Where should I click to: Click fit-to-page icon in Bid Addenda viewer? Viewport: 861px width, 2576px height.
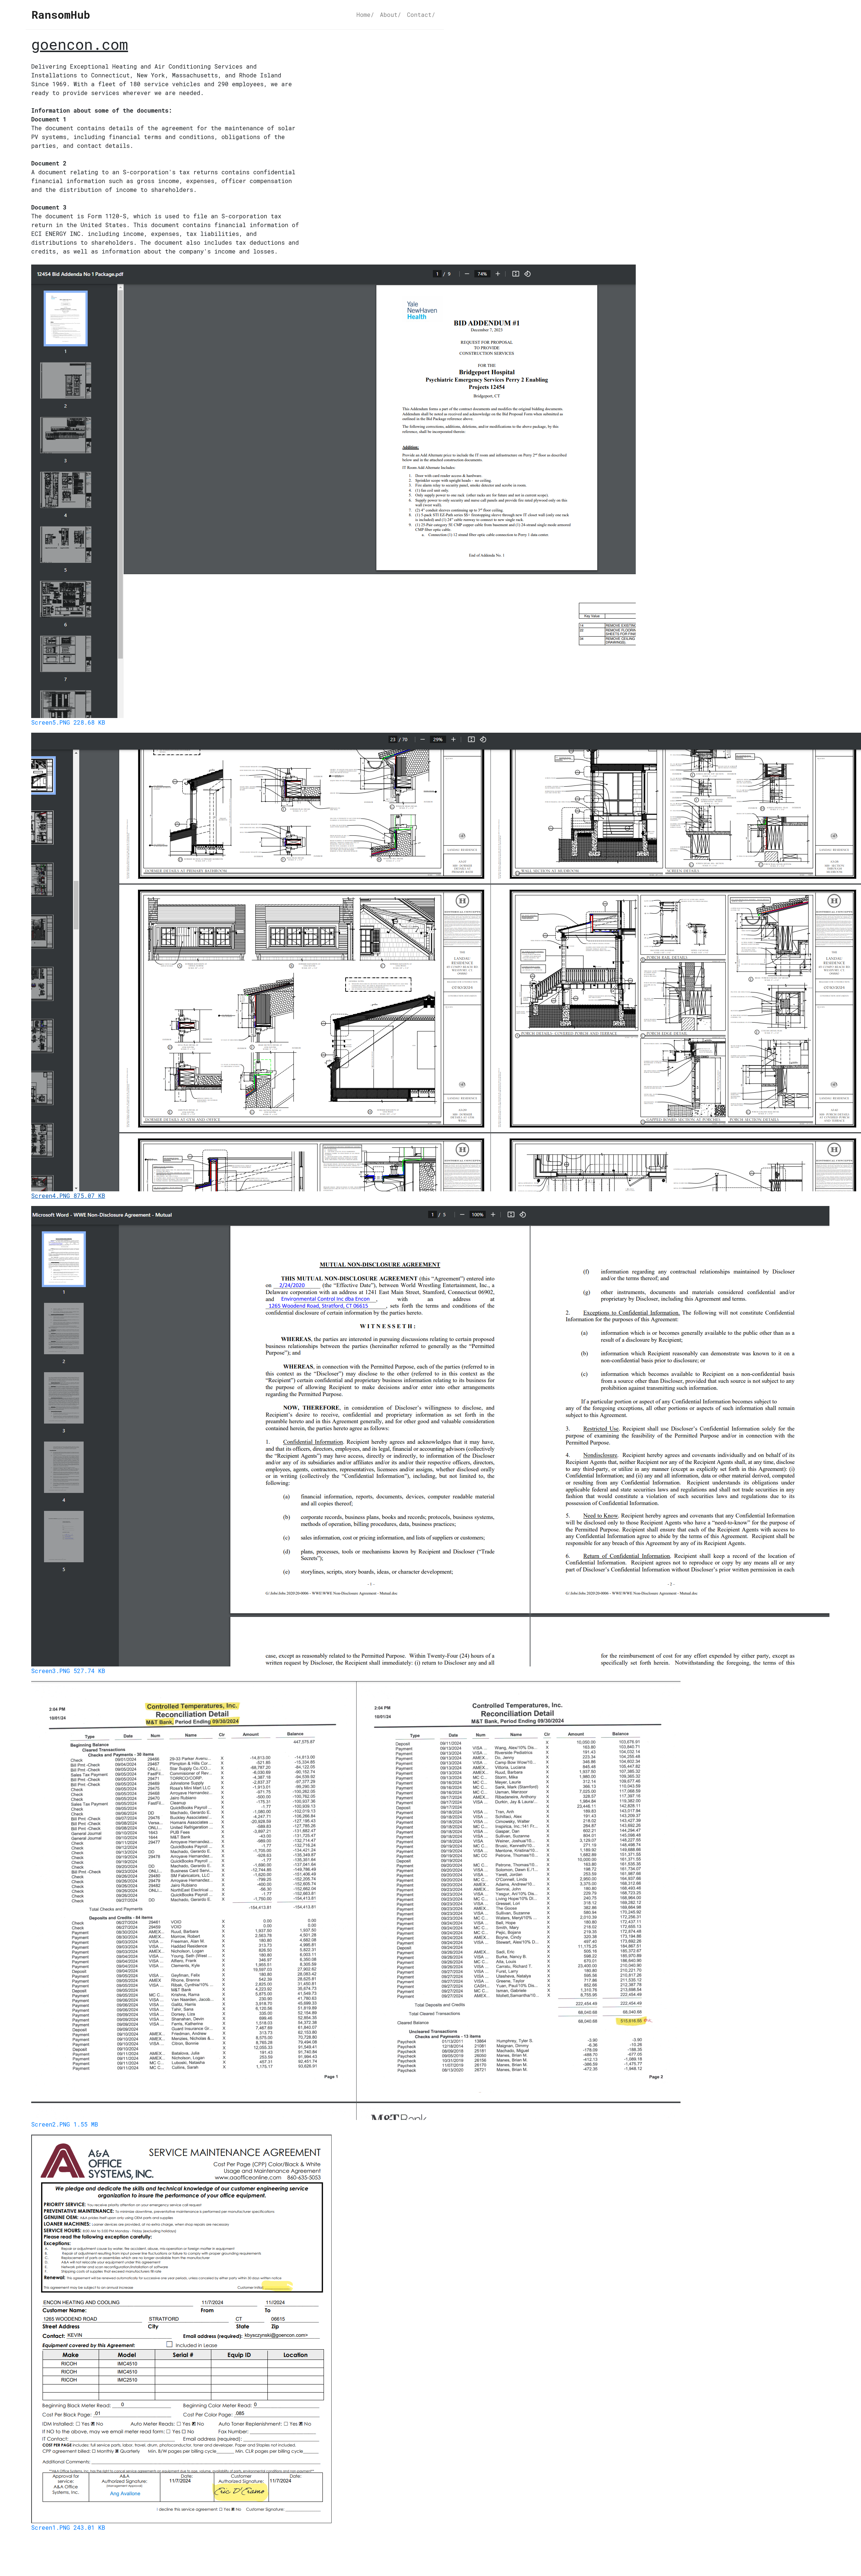click(x=516, y=274)
